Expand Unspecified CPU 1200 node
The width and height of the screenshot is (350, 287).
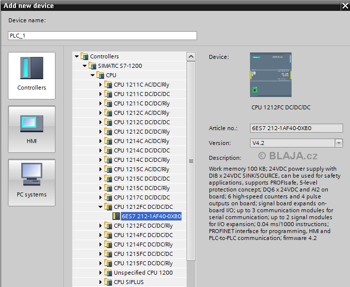click(100, 273)
